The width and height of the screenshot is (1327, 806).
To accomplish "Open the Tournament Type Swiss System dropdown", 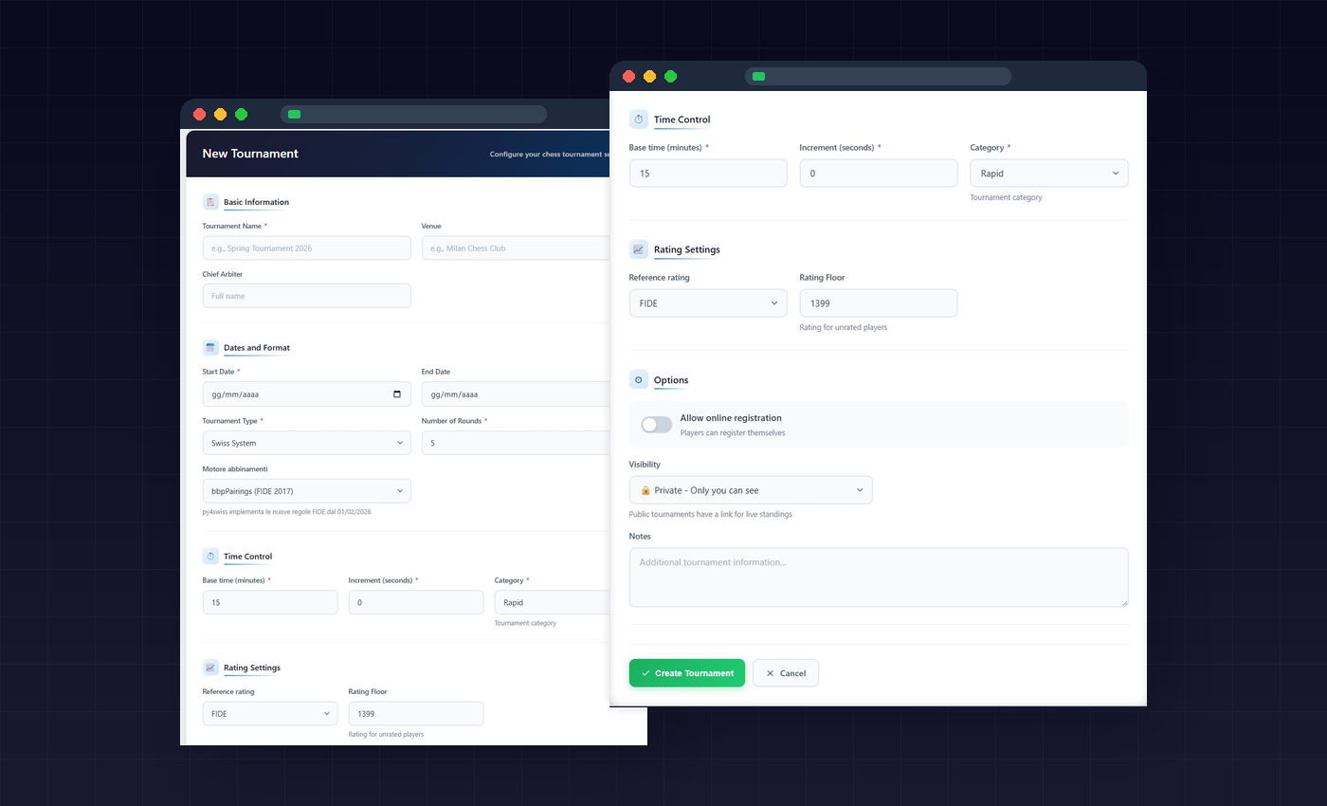I will click(306, 443).
